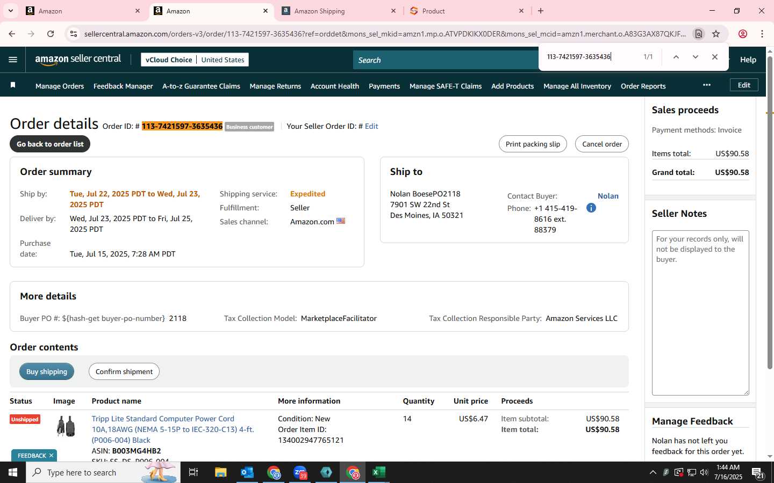
Task: Edit Your Seller Order ID link
Action: tap(371, 126)
